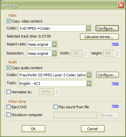Viewport: 126px width, 137px height.
Task: Open the video Codec dropdown
Action: point(88,28)
